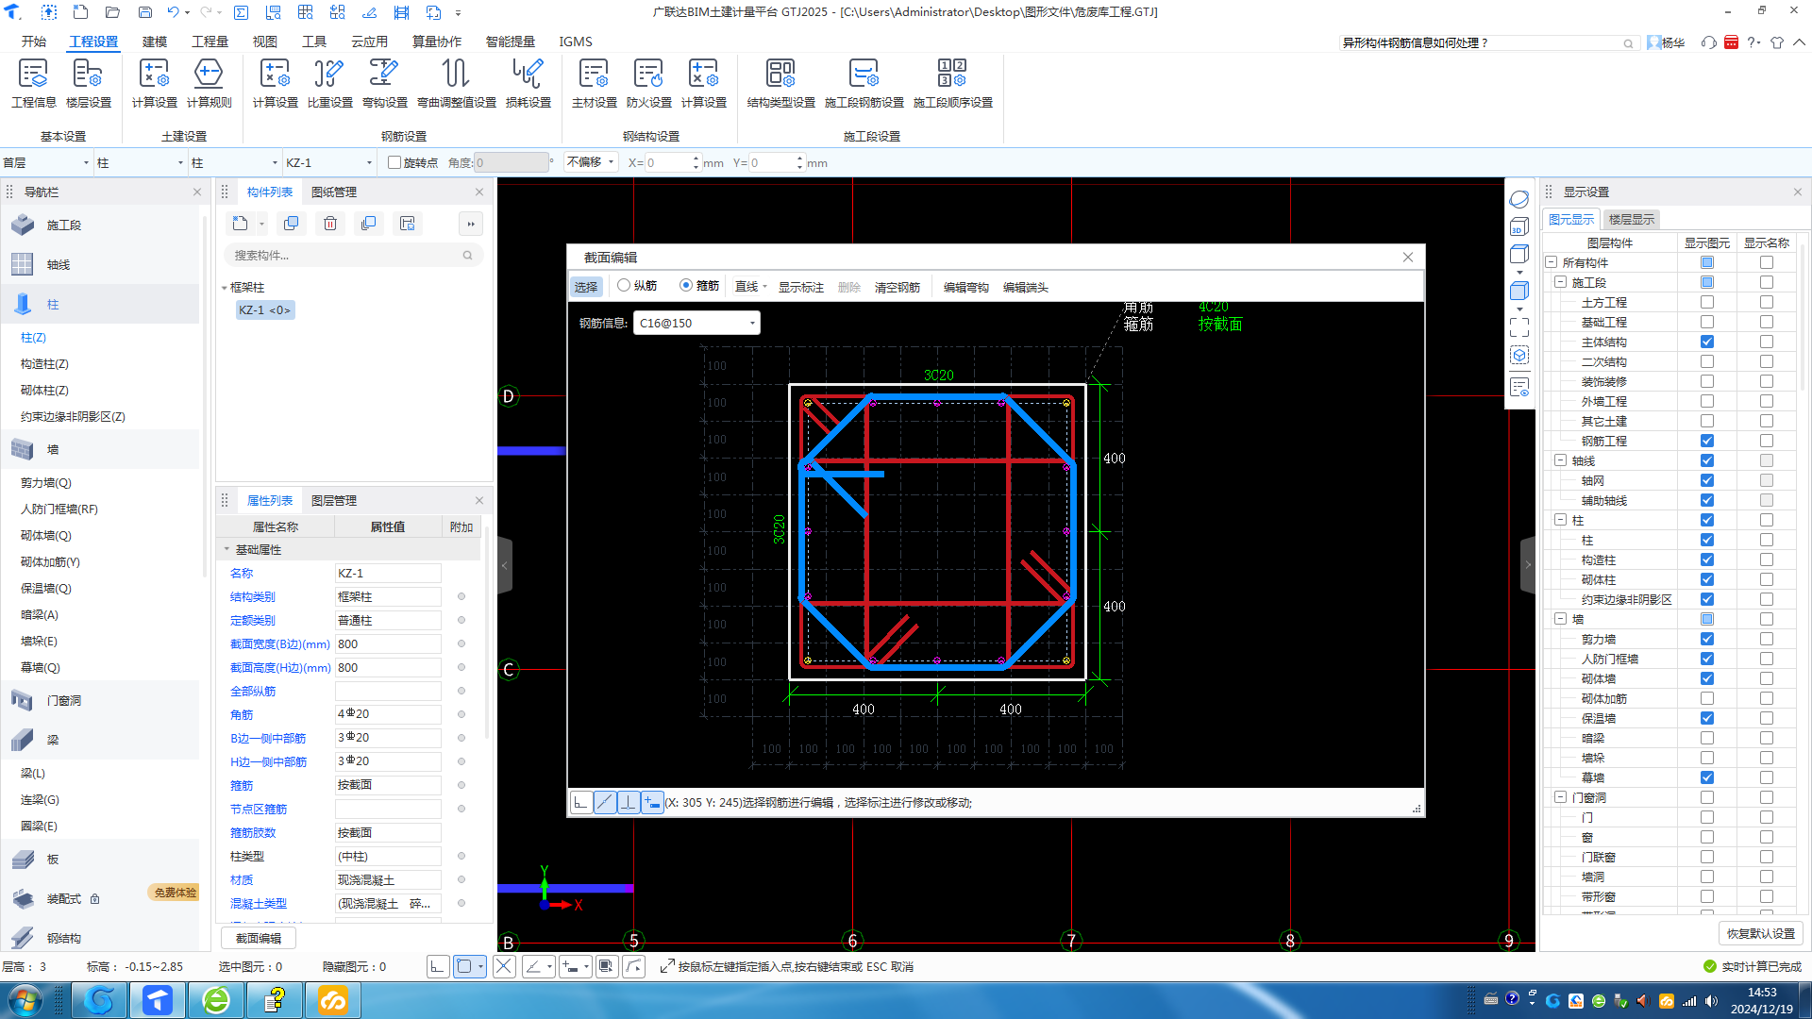Open 计算规则 calculation rules
This screenshot has height=1019, width=1812.
pyautogui.click(x=209, y=83)
